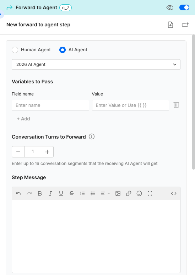Switch editor to code view

(x=174, y=193)
